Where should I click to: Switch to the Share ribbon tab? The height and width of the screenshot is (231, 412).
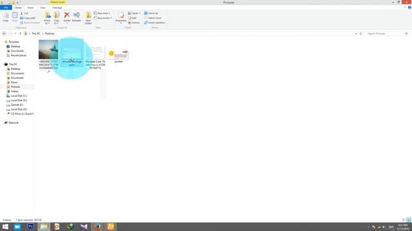point(30,8)
